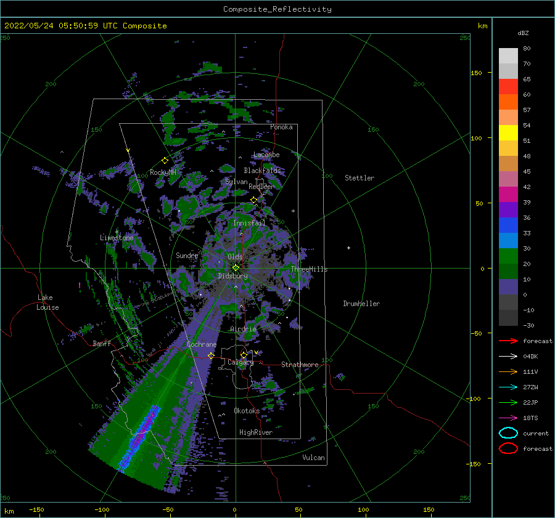Click the Okotoks town label
The height and width of the screenshot is (518, 555).
tap(247, 411)
